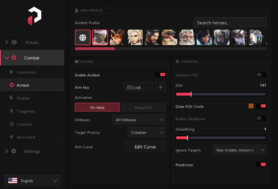Adjust the Smoothing slider
Screen dimensions: 278x189
(221, 138)
